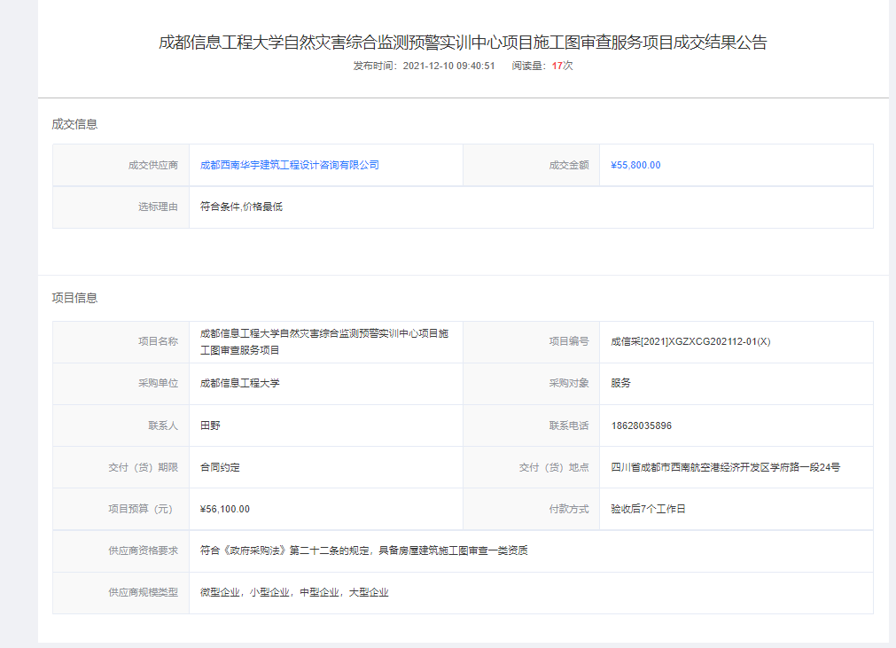Click the 交付（货）期限 label cell

(121, 467)
